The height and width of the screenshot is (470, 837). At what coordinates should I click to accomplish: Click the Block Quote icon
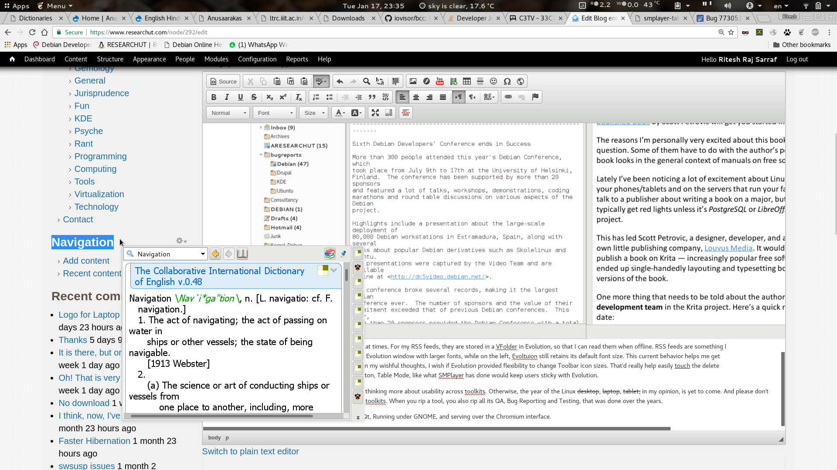point(372,97)
